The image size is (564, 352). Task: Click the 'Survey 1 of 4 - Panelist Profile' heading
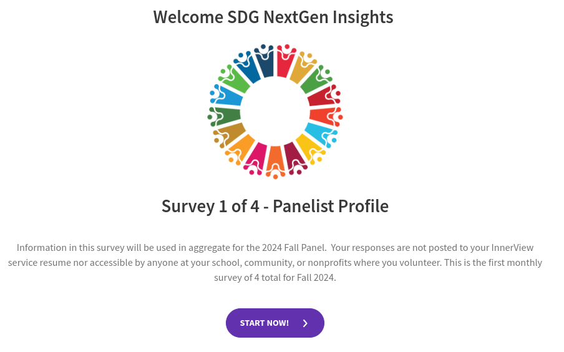tap(275, 206)
